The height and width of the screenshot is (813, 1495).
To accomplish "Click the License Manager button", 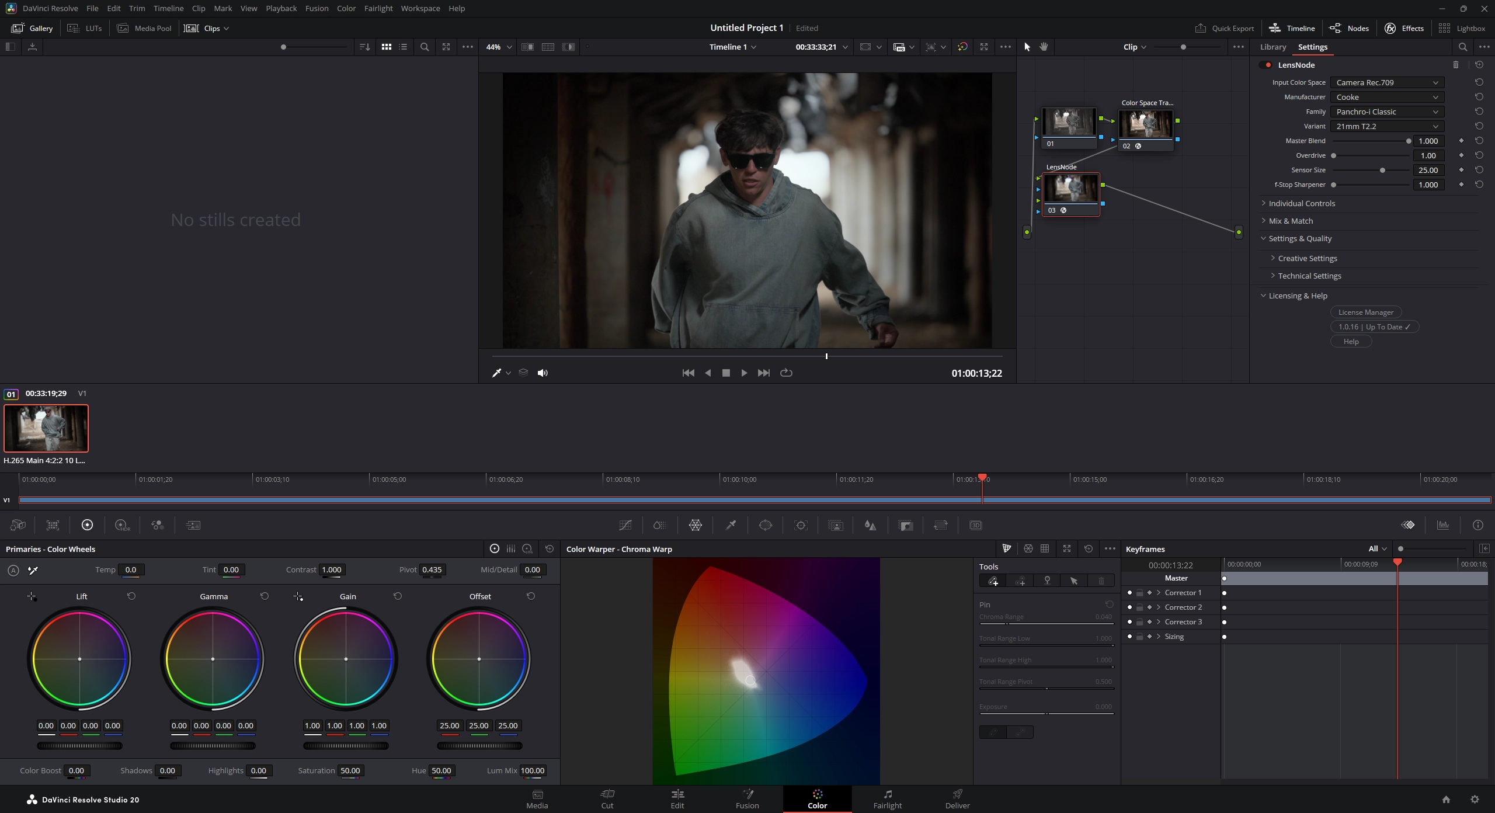I will pyautogui.click(x=1365, y=312).
